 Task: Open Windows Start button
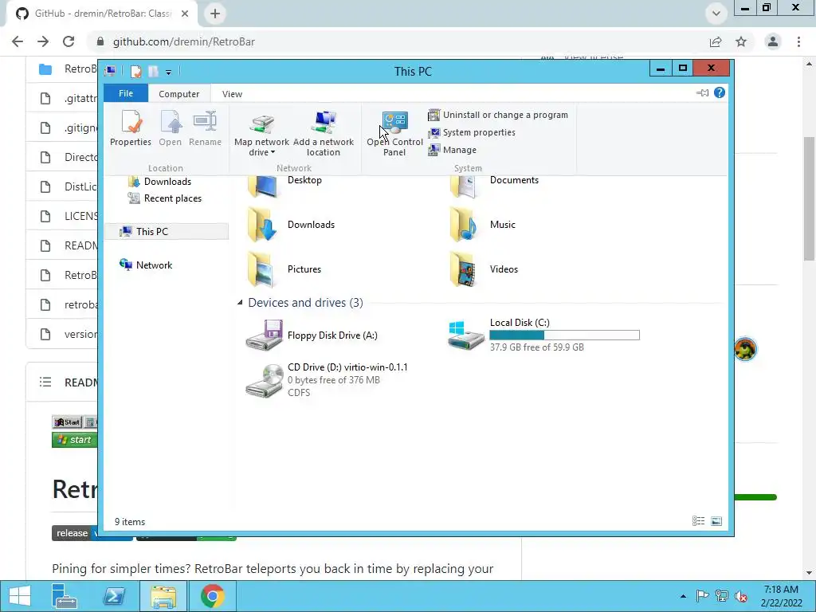click(20, 596)
